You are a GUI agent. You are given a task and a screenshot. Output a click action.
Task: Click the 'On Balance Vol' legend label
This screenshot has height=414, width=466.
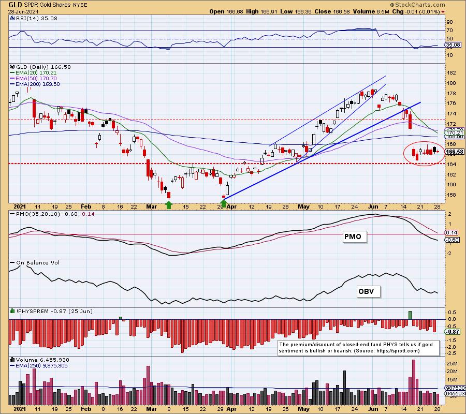pyautogui.click(x=35, y=262)
